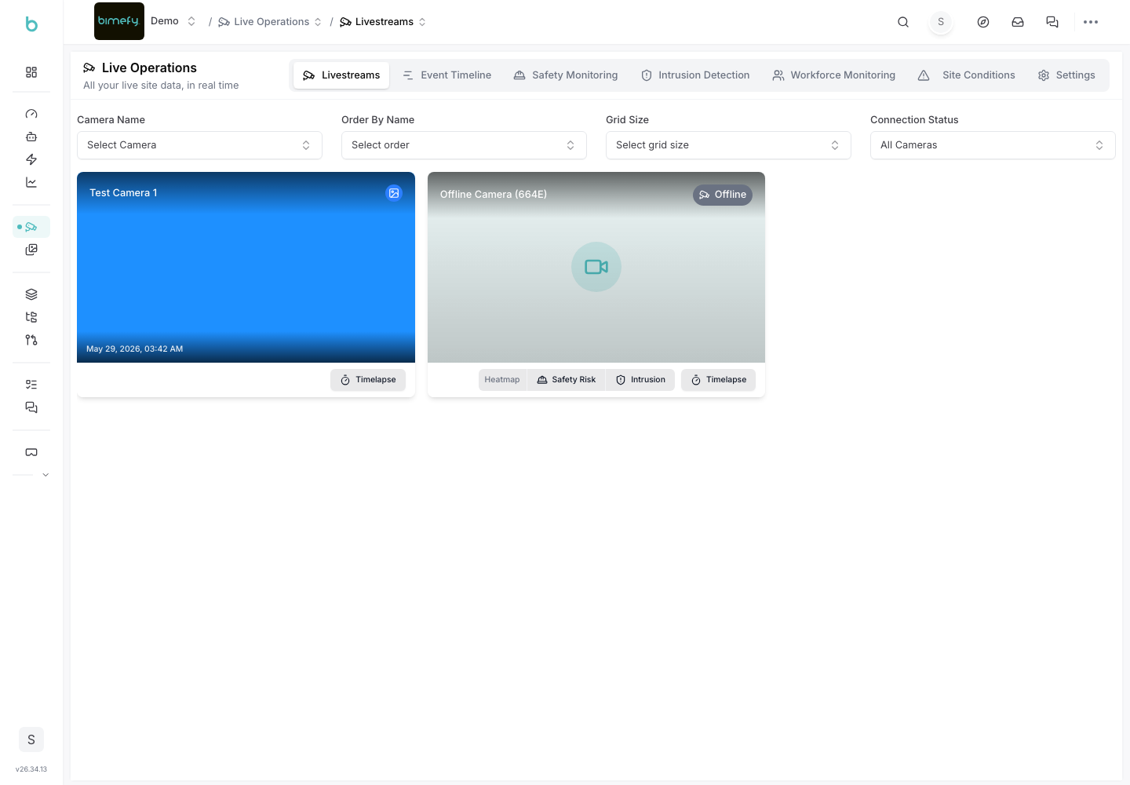Switch to the Site Conditions tab
The image size is (1130, 785).
click(966, 75)
